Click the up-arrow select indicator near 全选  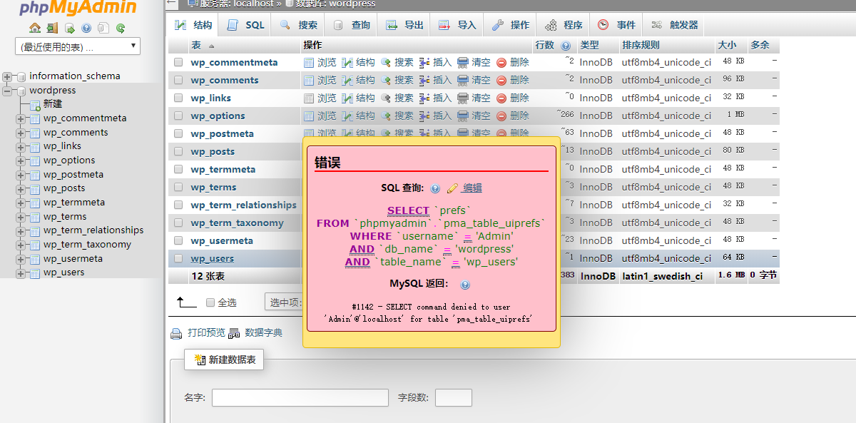click(187, 302)
